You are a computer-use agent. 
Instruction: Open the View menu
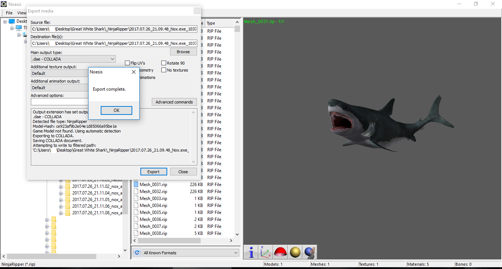pos(22,13)
